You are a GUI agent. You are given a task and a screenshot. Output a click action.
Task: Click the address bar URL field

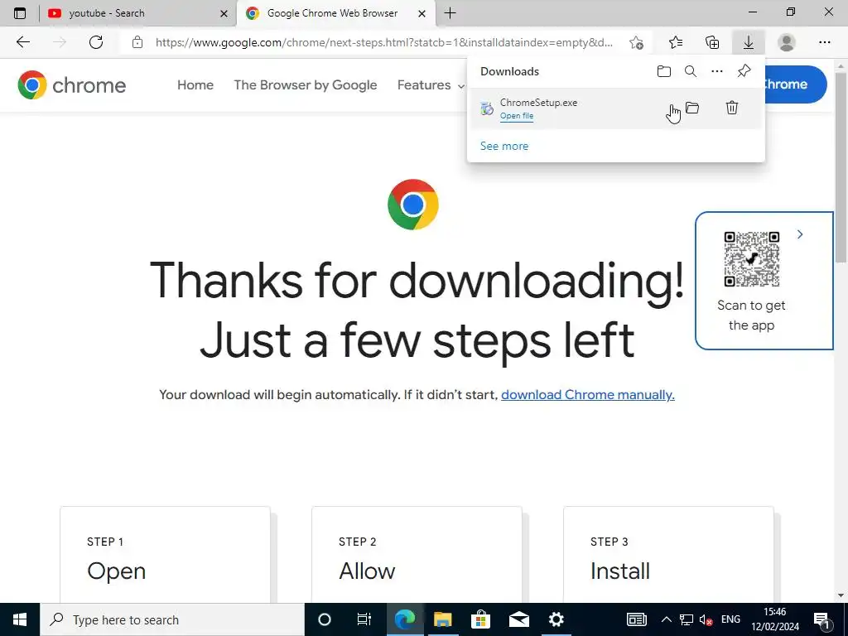(384, 42)
